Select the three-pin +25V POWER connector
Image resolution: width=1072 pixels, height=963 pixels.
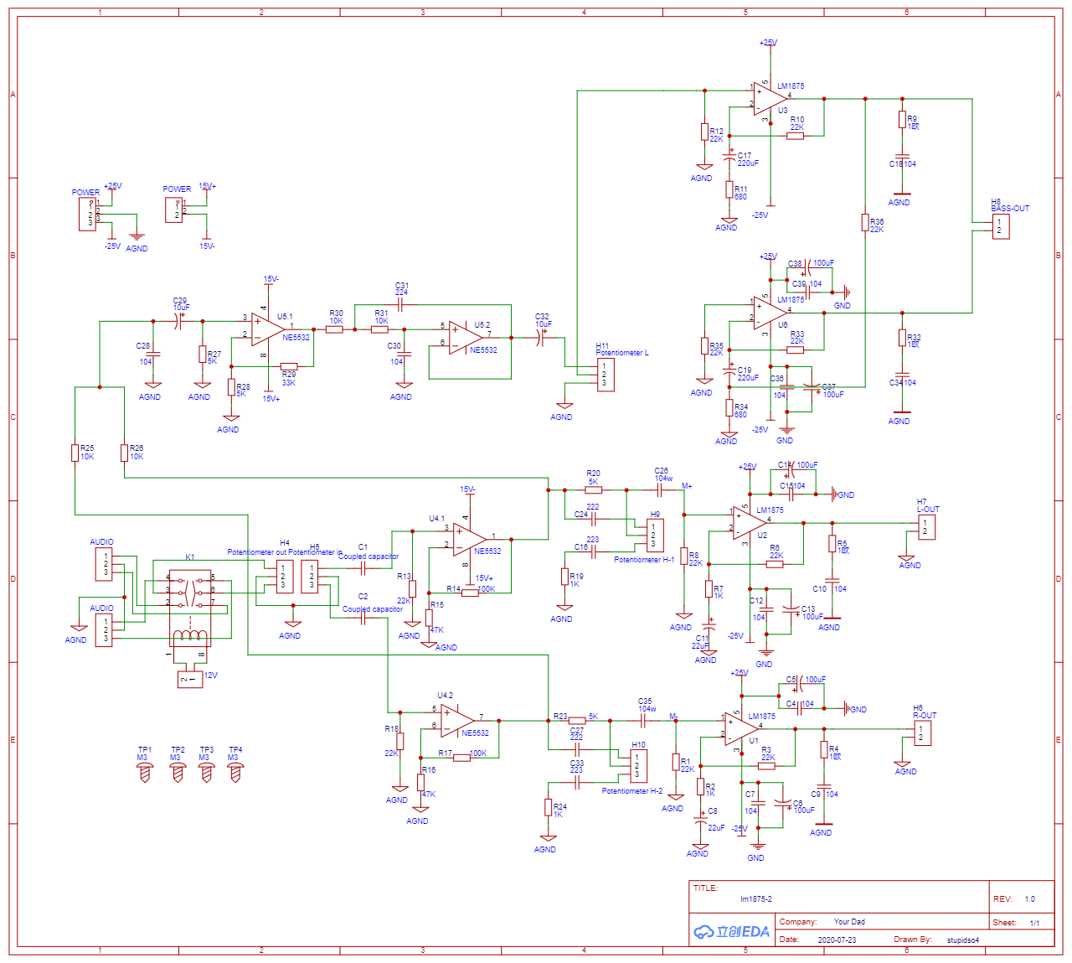(x=88, y=214)
